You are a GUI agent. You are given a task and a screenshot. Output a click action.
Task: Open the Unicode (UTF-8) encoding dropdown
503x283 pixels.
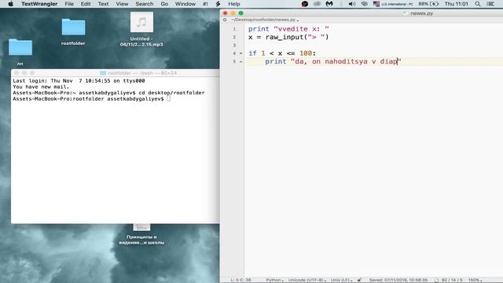[x=307, y=280]
